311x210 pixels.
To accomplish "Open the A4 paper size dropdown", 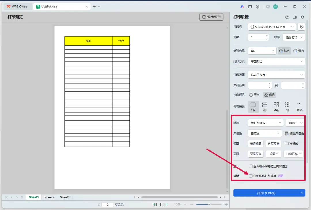I will pos(262,51).
